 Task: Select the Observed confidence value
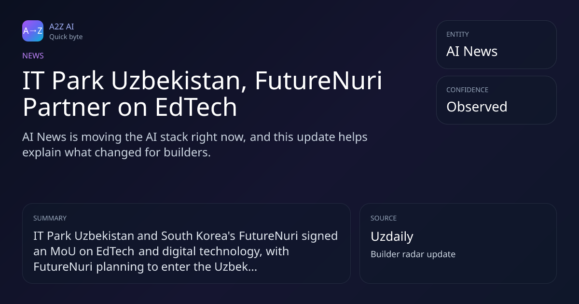477,107
